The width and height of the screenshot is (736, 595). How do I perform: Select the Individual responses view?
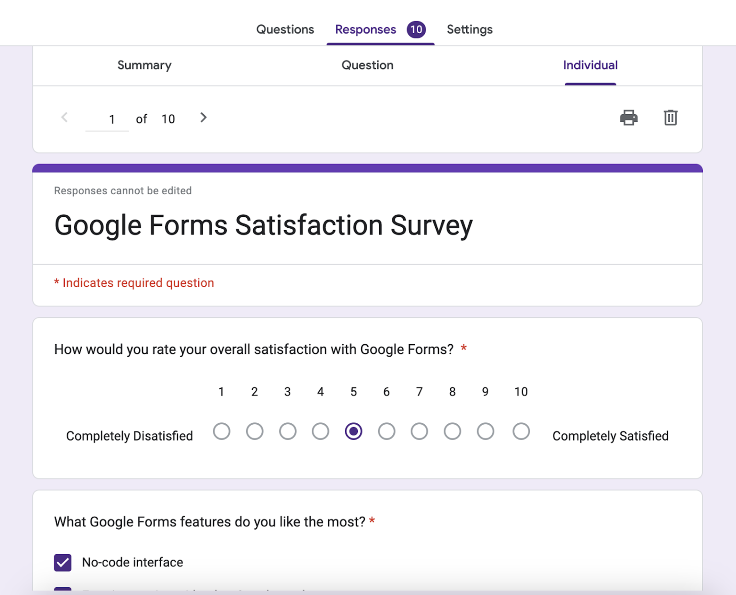point(590,65)
